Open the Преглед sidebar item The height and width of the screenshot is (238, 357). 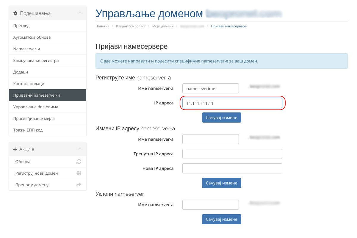(48, 26)
